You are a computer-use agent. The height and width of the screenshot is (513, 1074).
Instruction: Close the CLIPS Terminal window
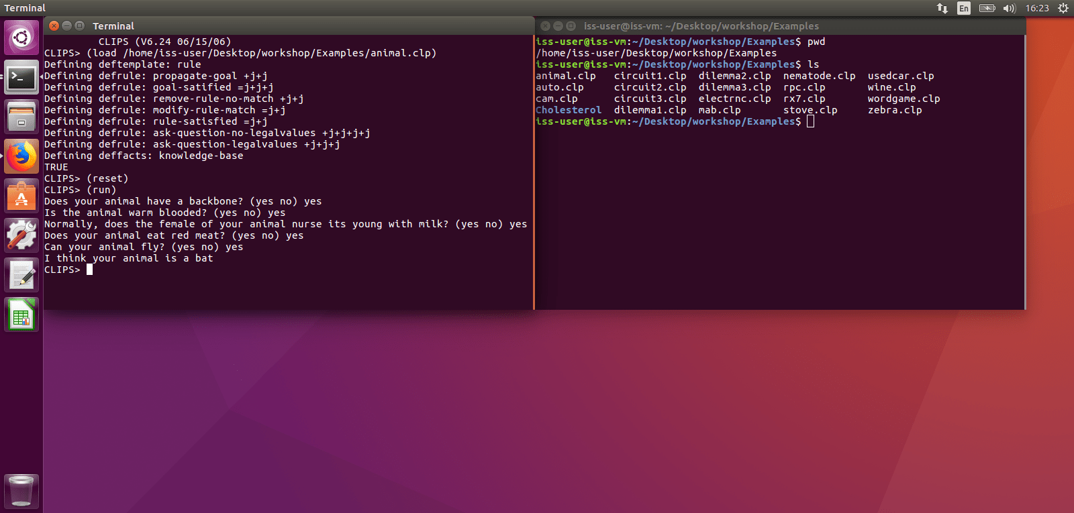pyautogui.click(x=54, y=25)
